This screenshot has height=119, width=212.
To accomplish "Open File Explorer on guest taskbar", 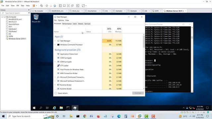I will point(61,108).
